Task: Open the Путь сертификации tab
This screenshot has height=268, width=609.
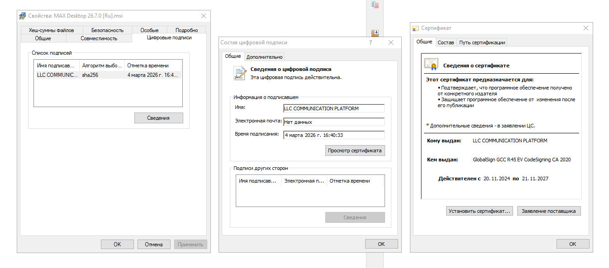Action: coord(482,42)
